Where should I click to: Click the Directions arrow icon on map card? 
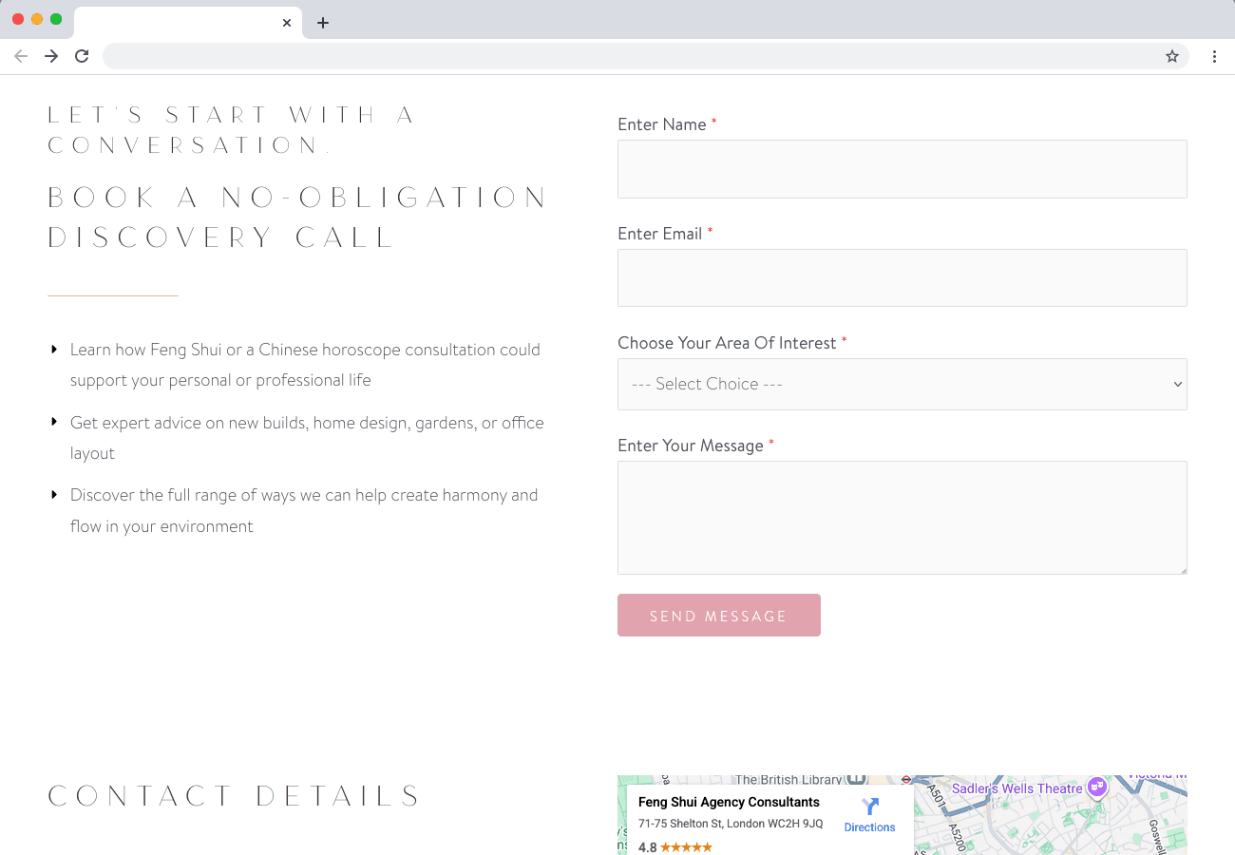(x=870, y=806)
